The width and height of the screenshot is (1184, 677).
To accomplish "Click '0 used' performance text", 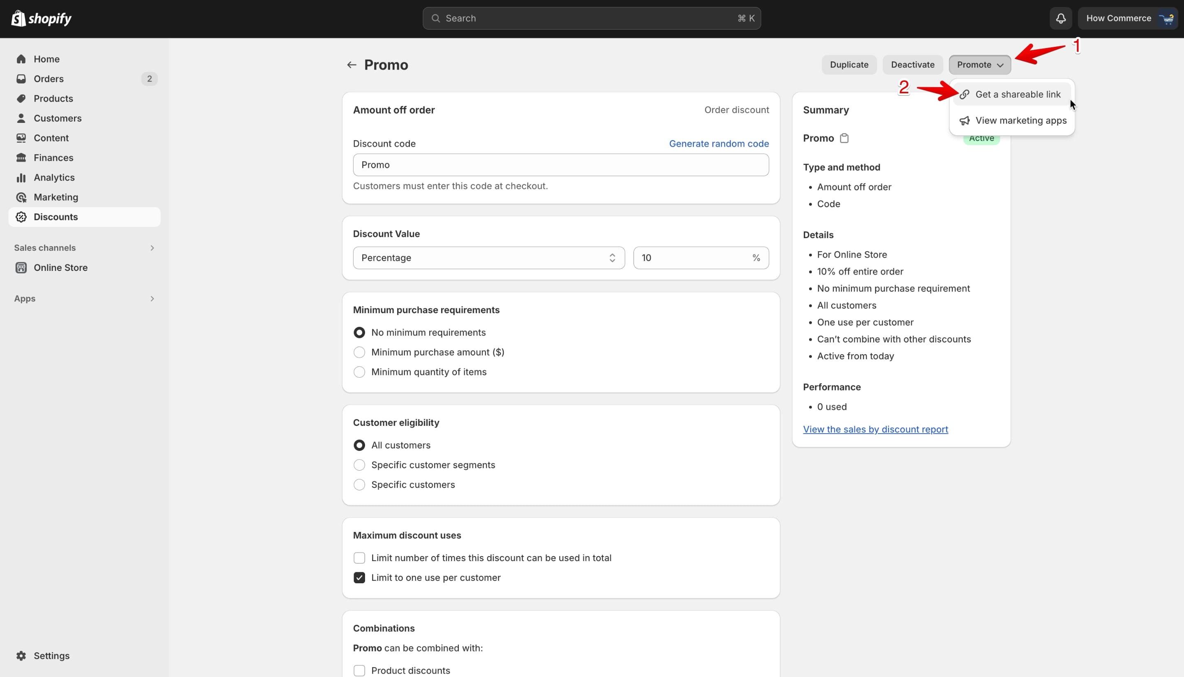I will point(832,407).
